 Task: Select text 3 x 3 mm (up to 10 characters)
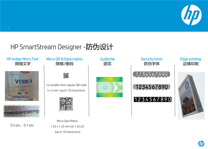click(x=66, y=90)
